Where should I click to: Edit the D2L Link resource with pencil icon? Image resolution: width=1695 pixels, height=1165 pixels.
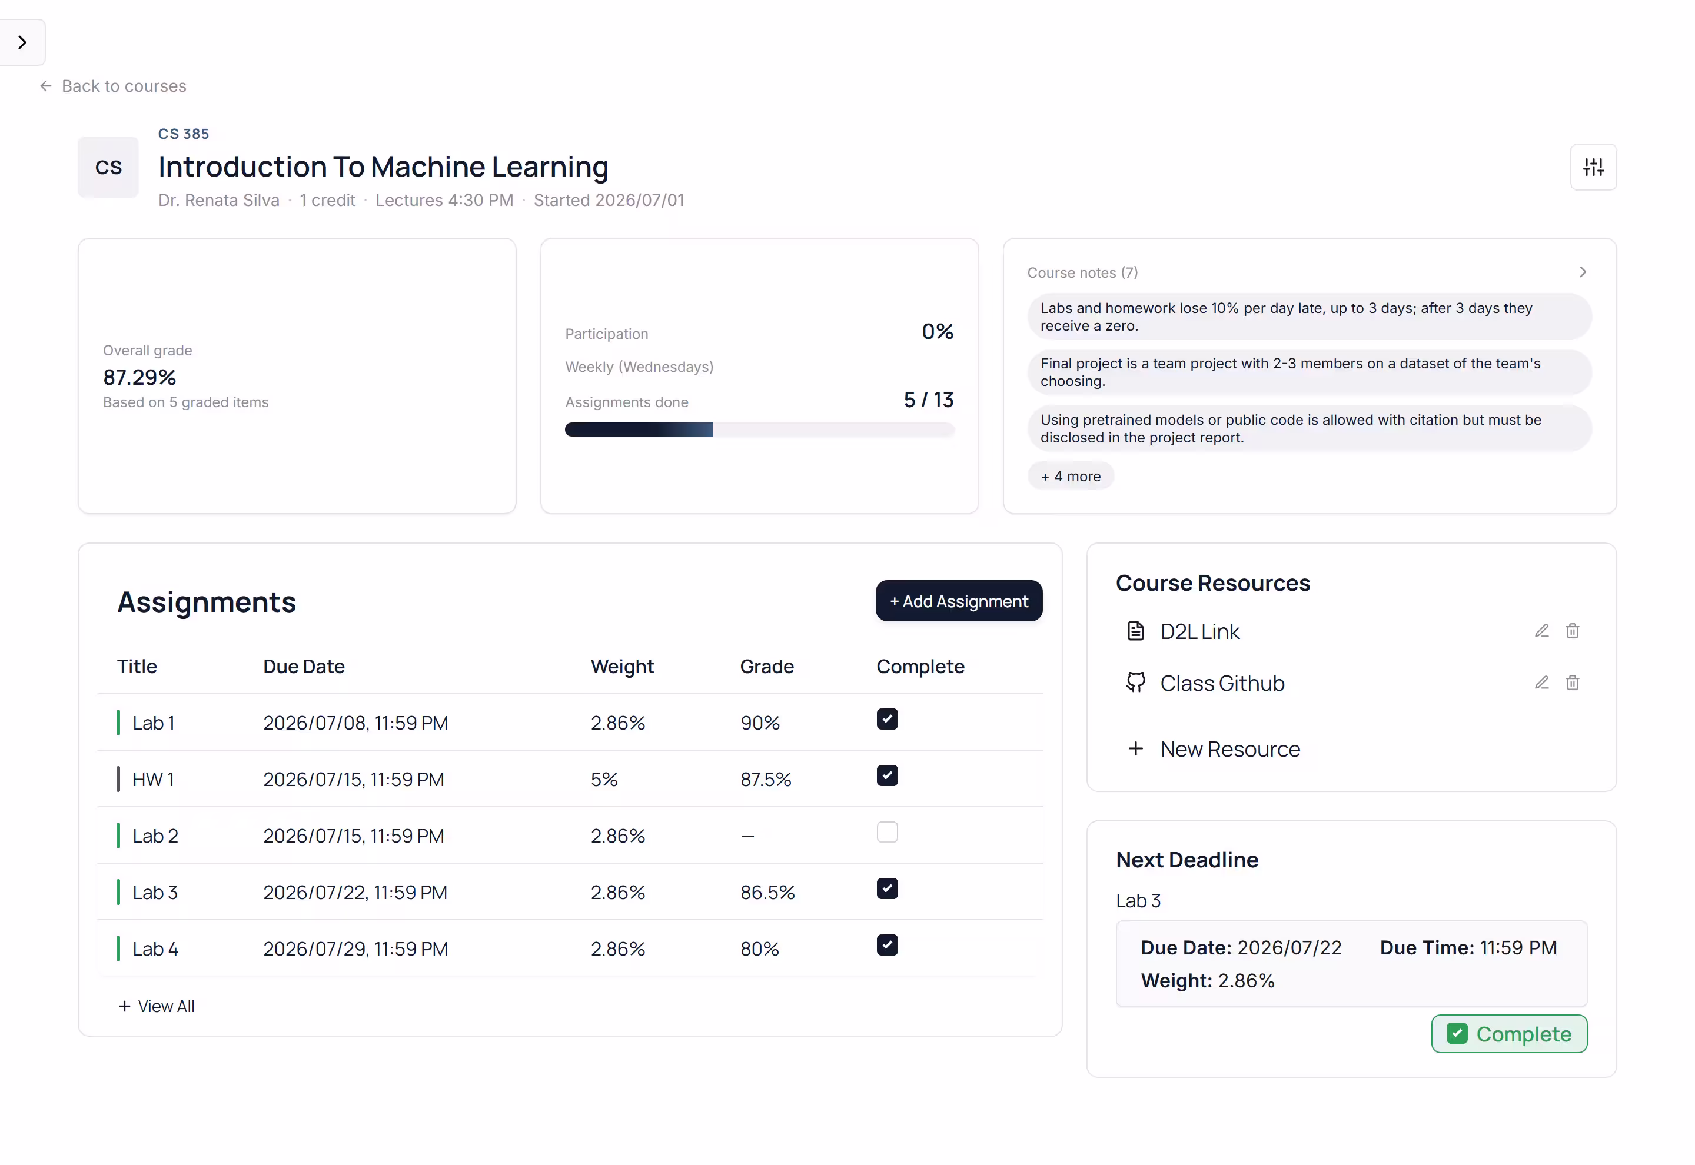click(1541, 631)
